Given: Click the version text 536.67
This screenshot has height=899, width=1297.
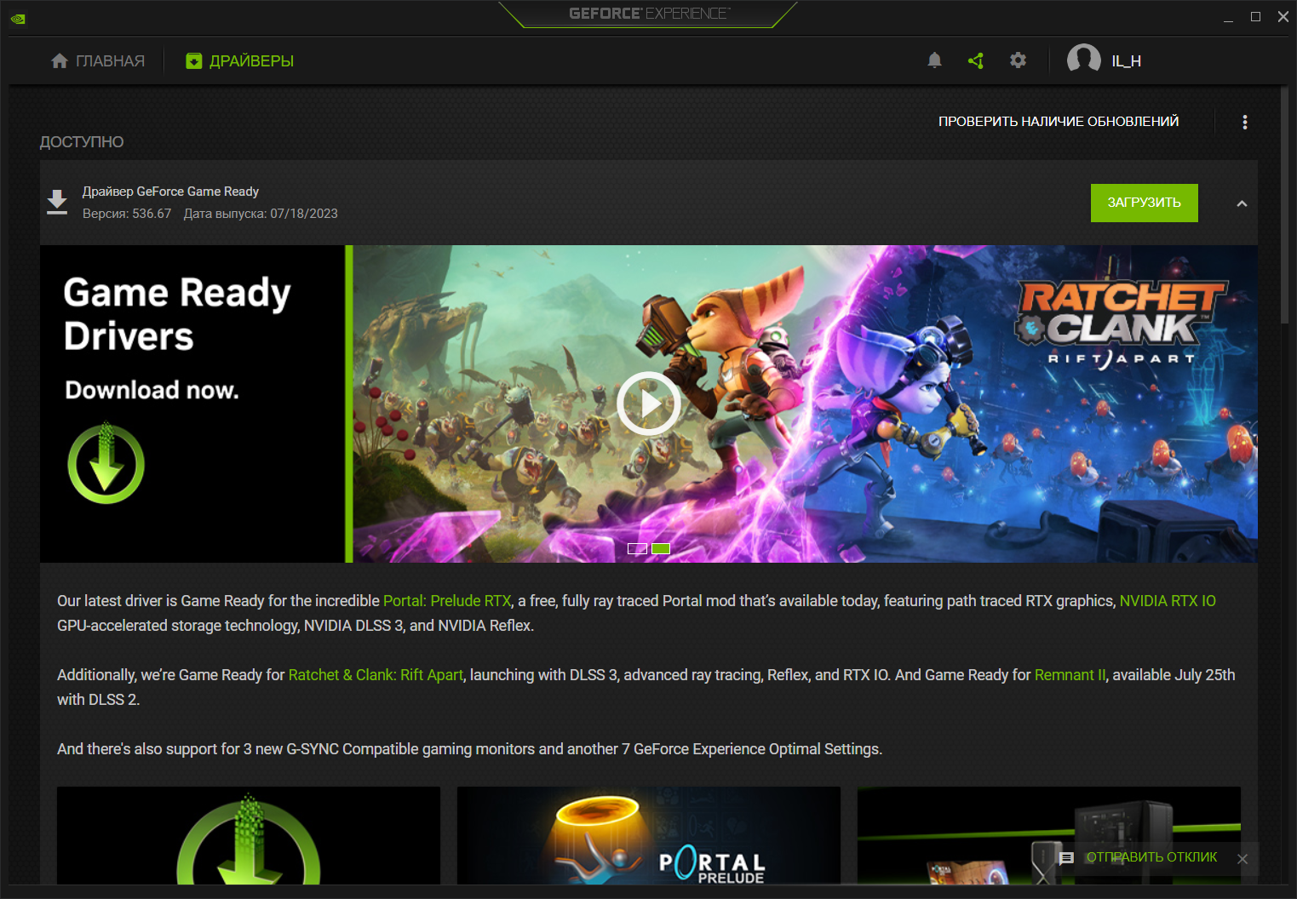Looking at the screenshot, I should tap(152, 214).
